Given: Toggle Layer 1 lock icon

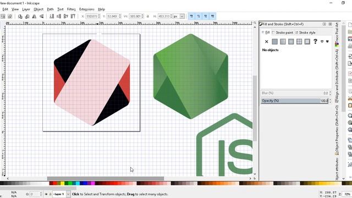Looking at the screenshot, I should (x=50, y=194).
